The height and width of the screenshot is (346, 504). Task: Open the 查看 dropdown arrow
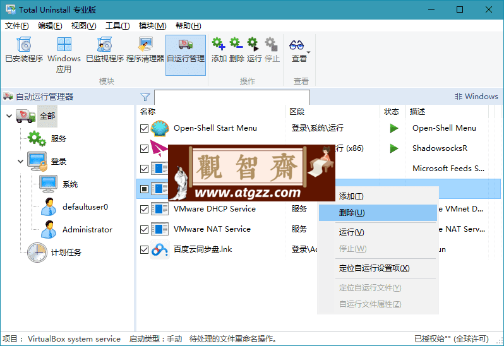pos(309,52)
